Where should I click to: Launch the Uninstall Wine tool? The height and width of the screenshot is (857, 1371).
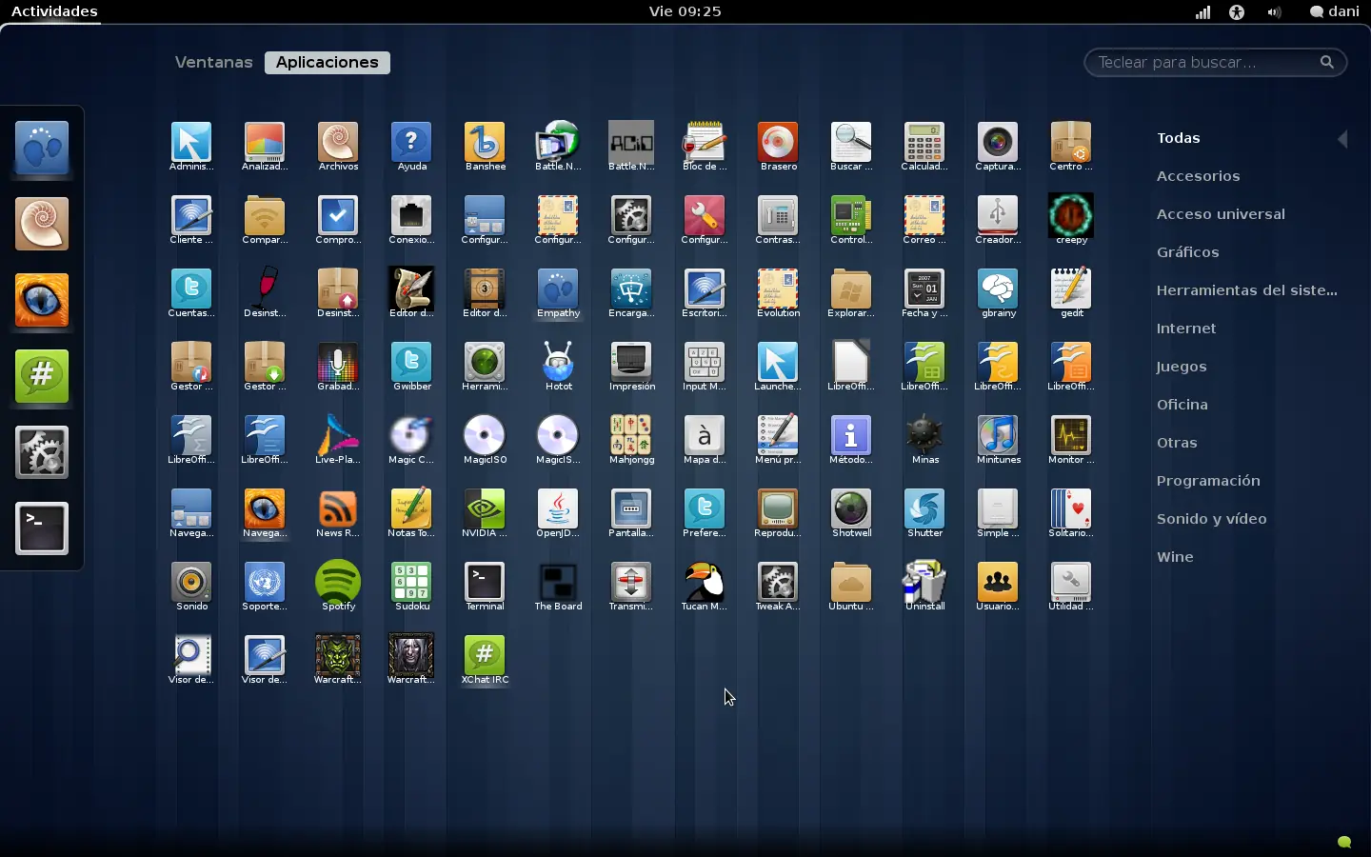(x=924, y=587)
